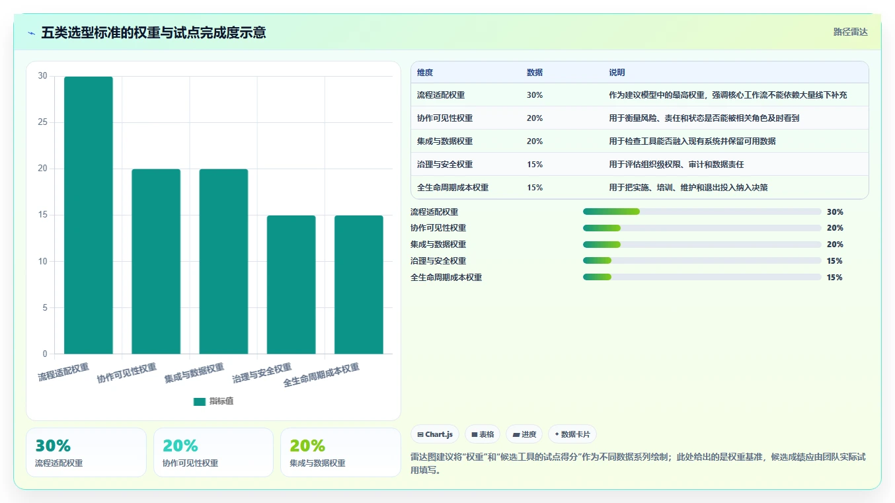This screenshot has width=895, height=503.
Task: Click description starting 作为建议模型中的最高权重
Action: 728,95
